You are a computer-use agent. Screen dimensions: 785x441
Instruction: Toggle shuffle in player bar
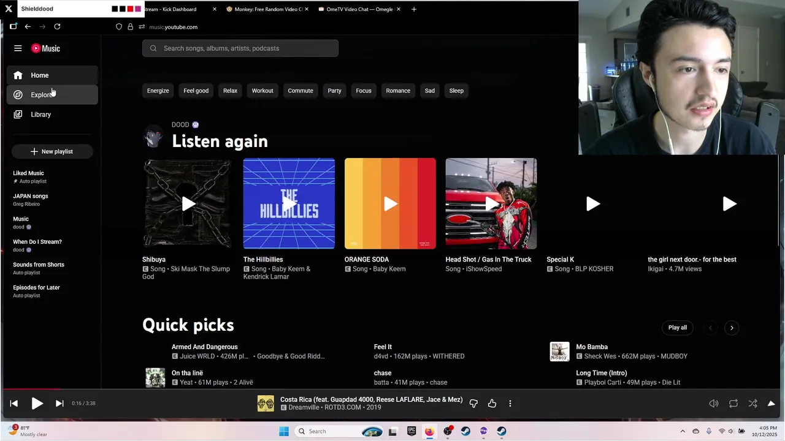coord(753,403)
